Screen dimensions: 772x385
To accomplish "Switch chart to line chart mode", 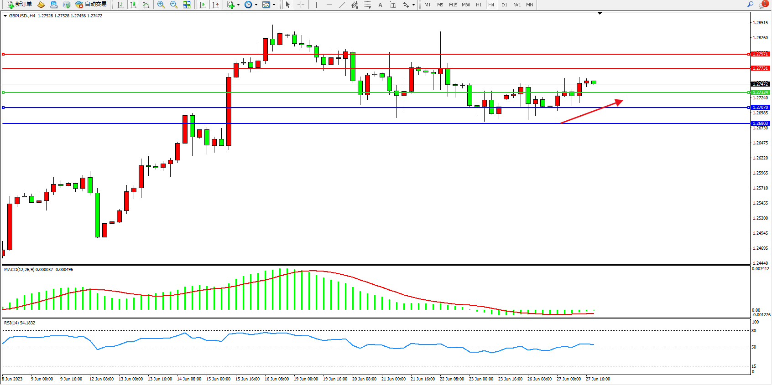I will coord(146,5).
